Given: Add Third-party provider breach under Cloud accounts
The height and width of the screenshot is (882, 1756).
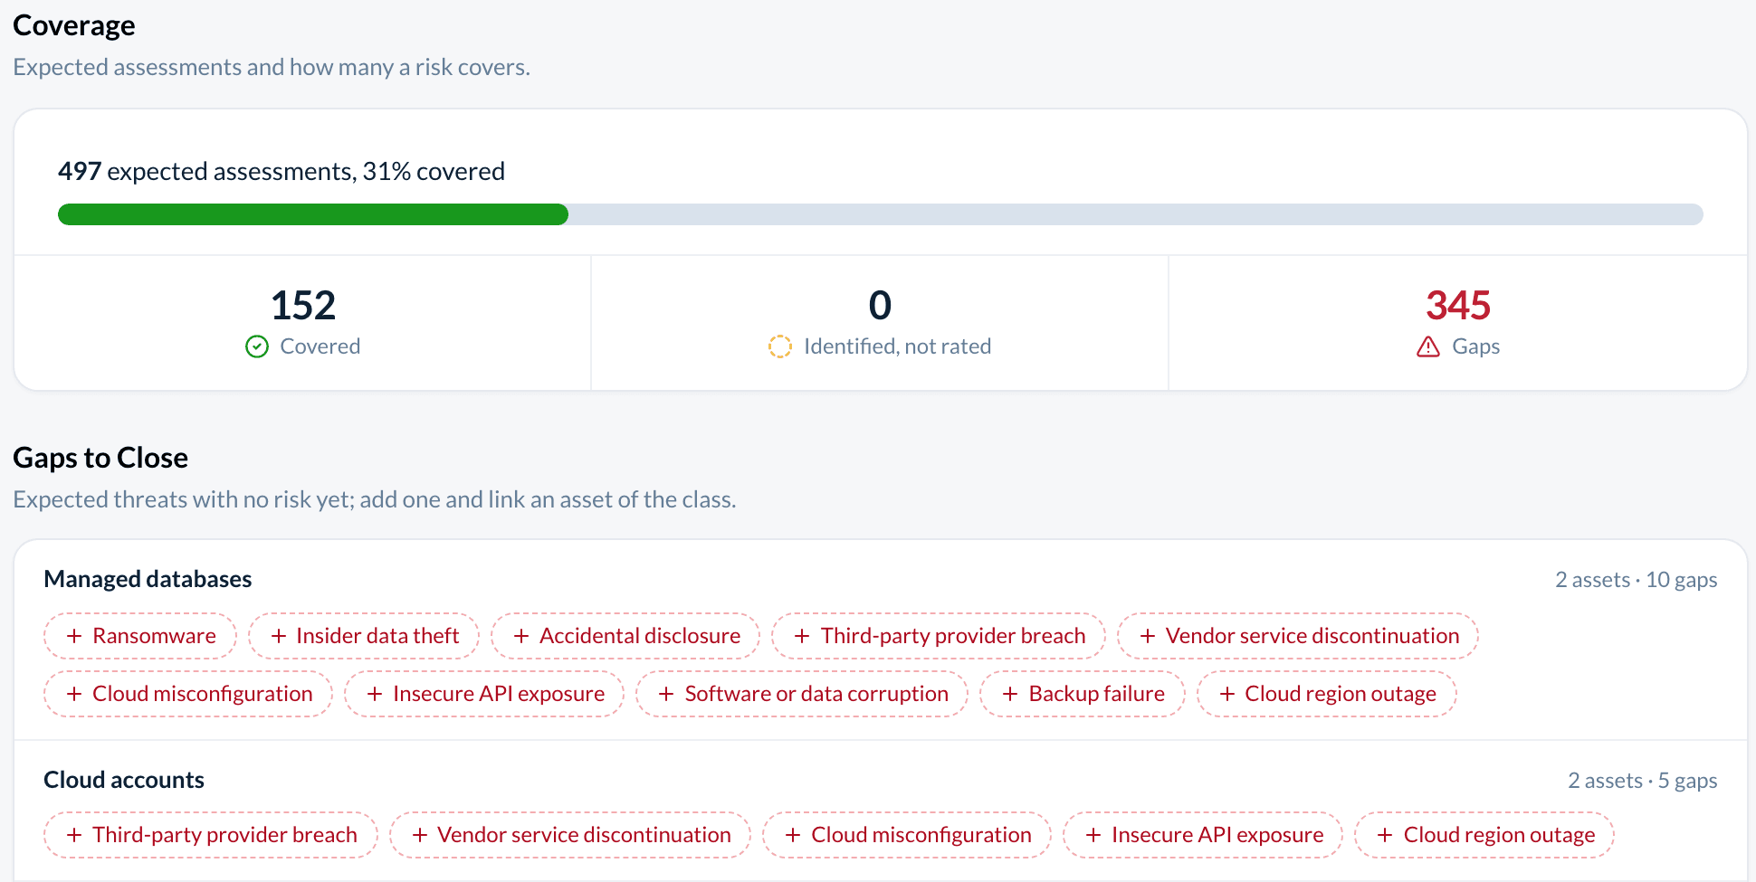Looking at the screenshot, I should click(211, 835).
